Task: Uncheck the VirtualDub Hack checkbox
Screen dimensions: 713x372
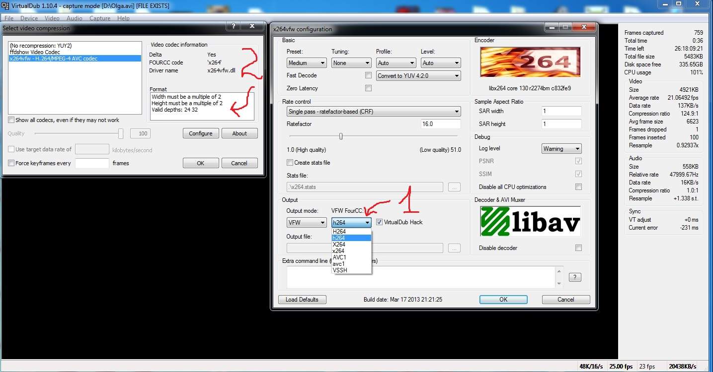Action: tap(379, 222)
